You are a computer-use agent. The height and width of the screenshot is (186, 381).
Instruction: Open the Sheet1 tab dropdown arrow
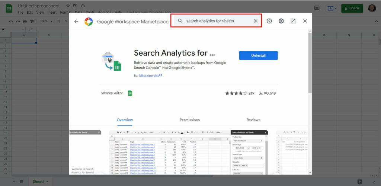47,182
